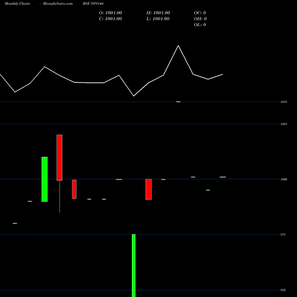Select the 'C: 1001.00' close value
Screen dimensions: 297x297
click(110, 19)
